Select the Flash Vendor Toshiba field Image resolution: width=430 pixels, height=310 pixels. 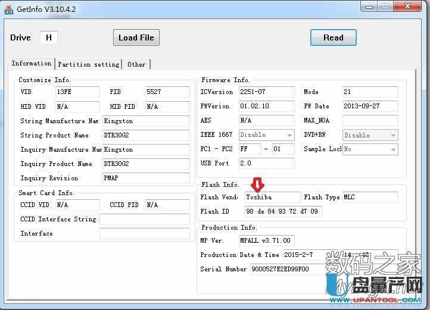pyautogui.click(x=272, y=197)
